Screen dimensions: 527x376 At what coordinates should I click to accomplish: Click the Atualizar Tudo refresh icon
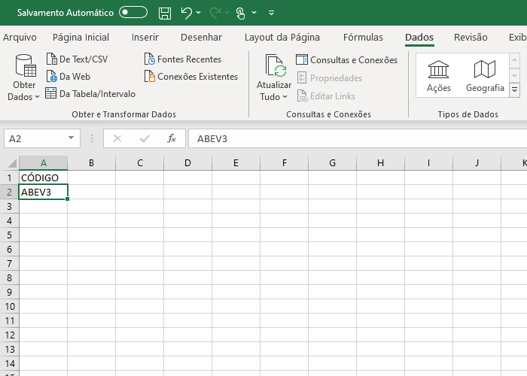pyautogui.click(x=276, y=66)
